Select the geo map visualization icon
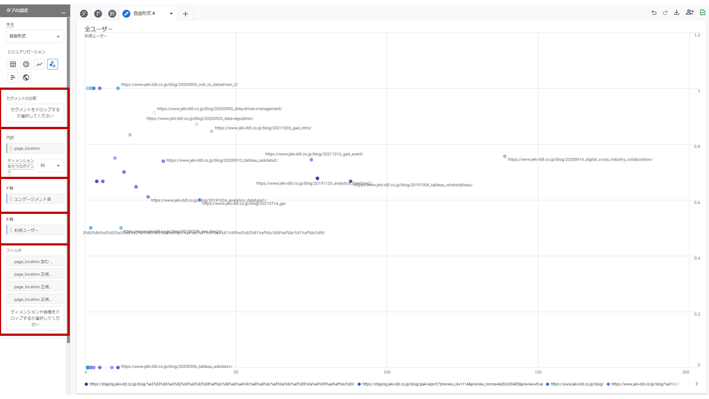 (26, 78)
